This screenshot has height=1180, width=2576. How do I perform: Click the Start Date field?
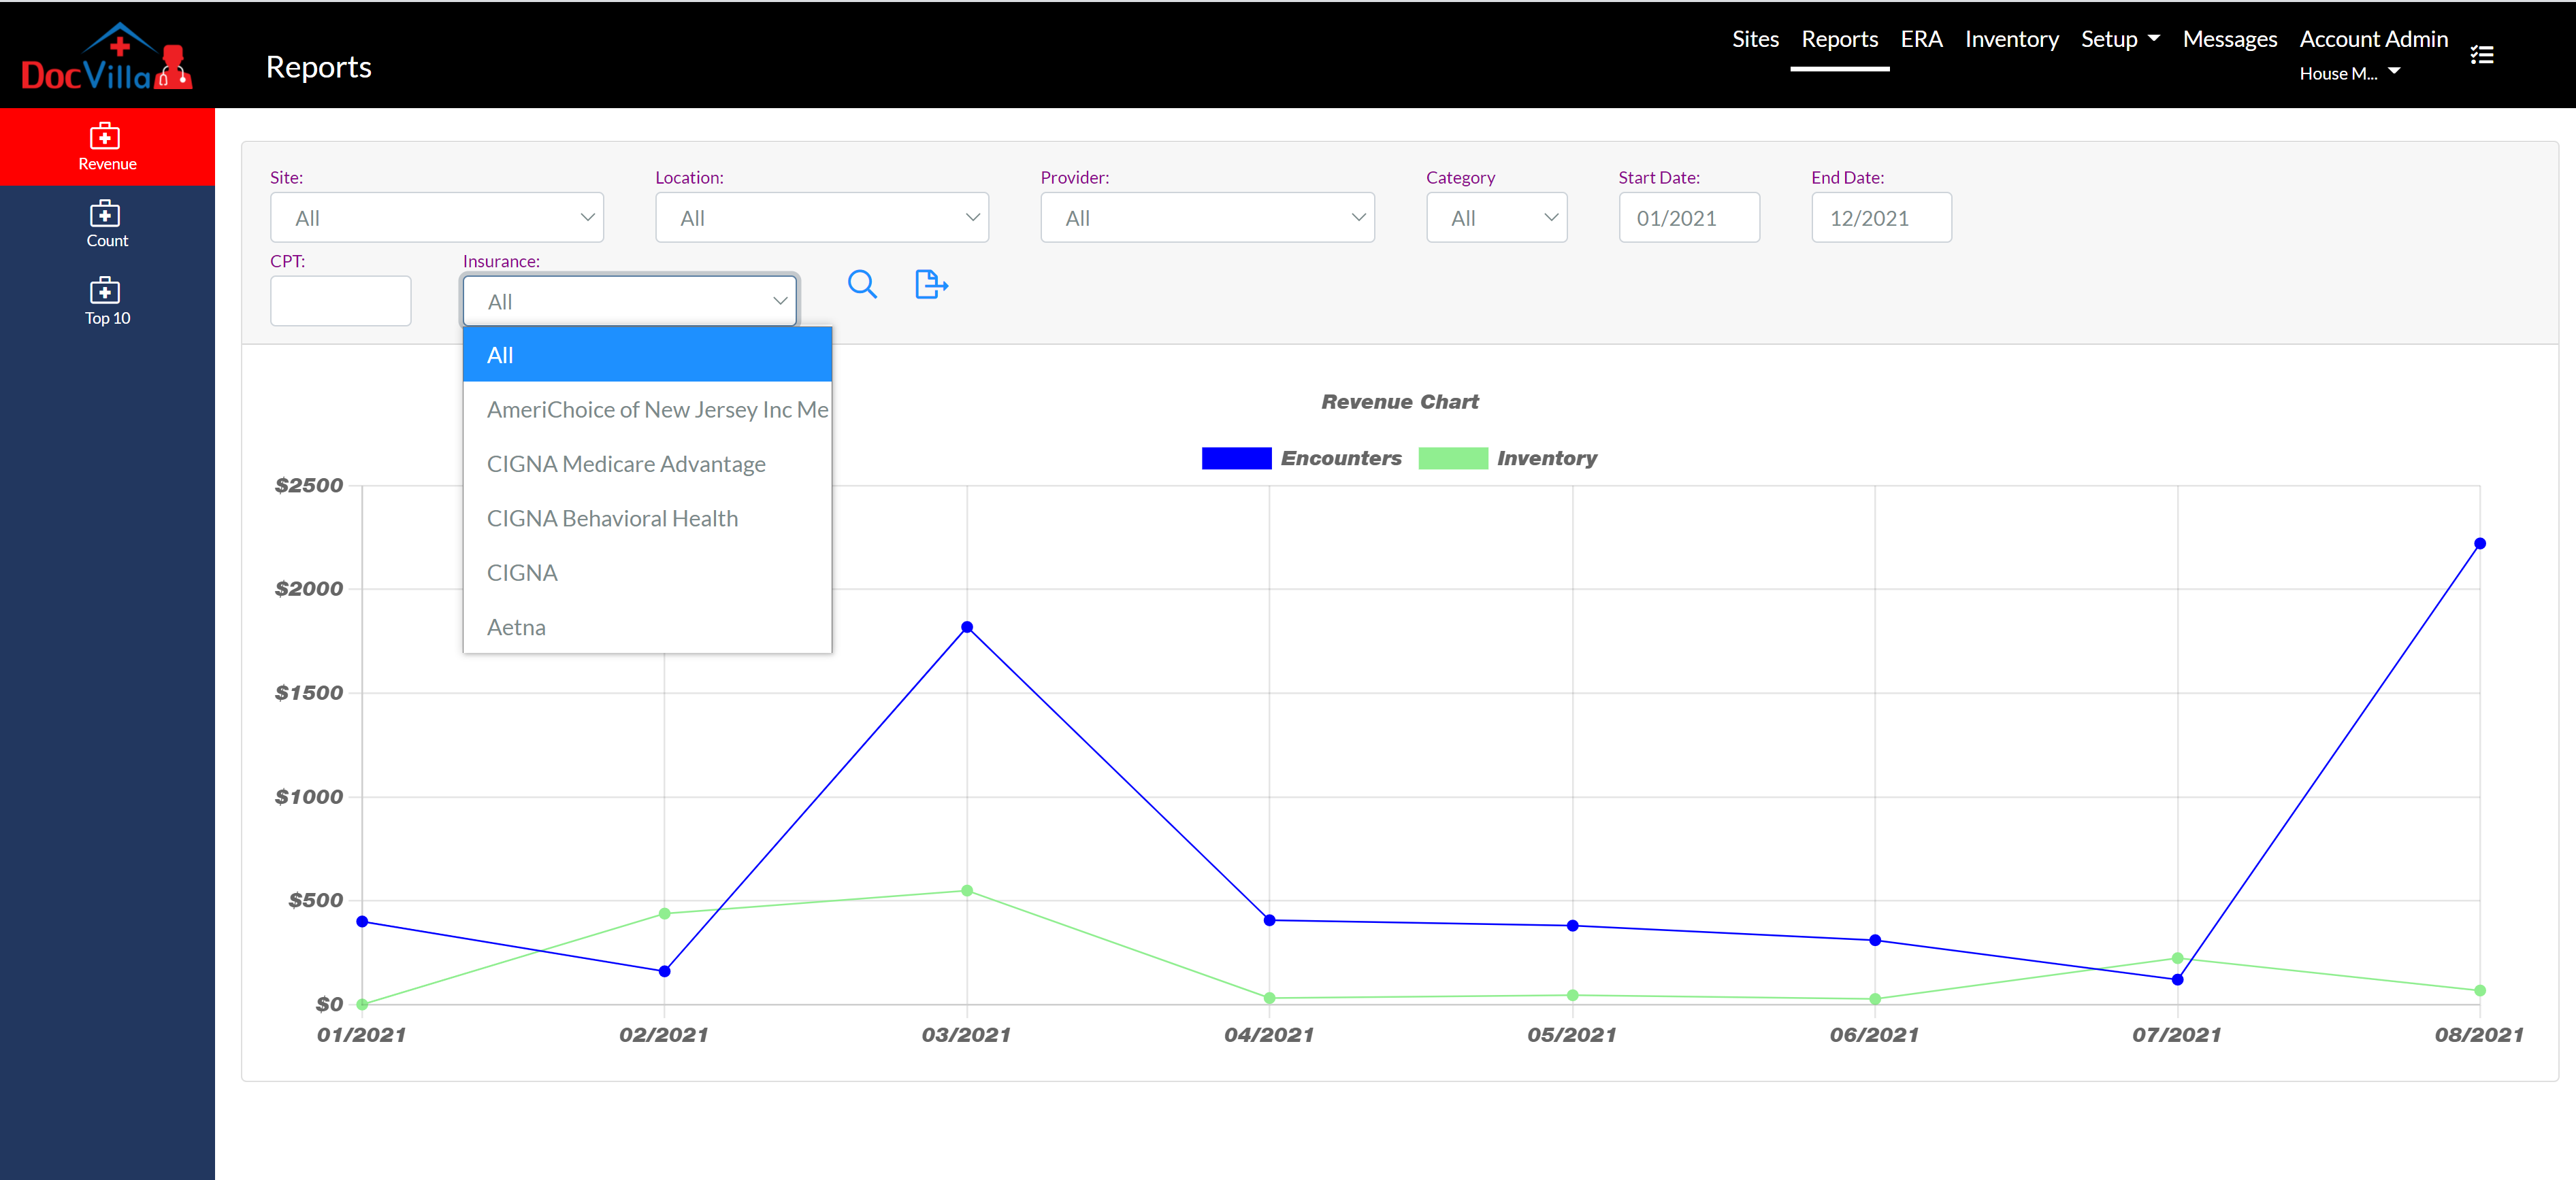pyautogui.click(x=1688, y=218)
